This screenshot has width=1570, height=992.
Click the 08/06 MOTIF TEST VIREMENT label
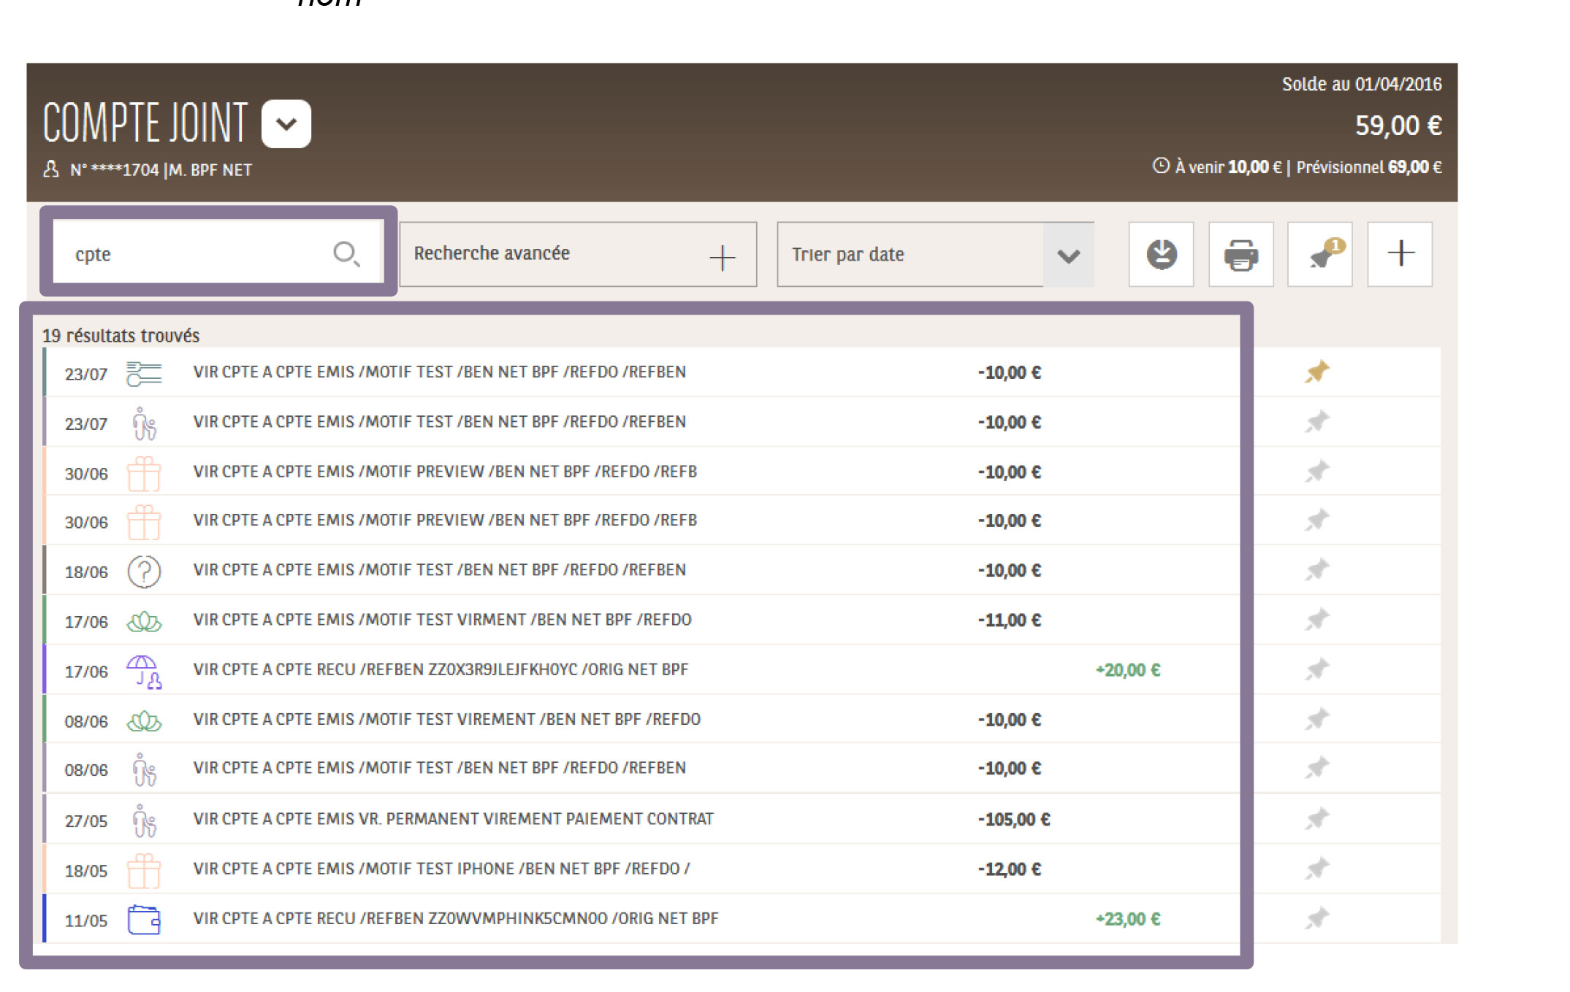point(446,720)
